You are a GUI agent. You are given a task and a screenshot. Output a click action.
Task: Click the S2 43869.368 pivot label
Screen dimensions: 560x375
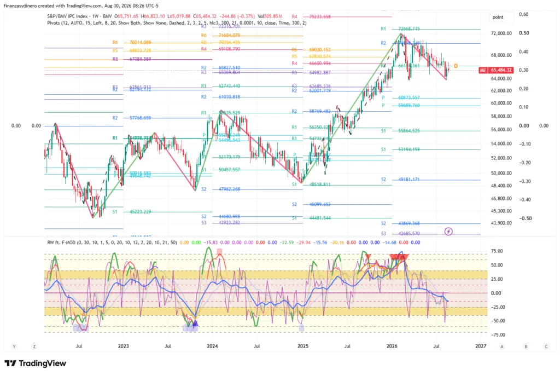click(x=400, y=223)
